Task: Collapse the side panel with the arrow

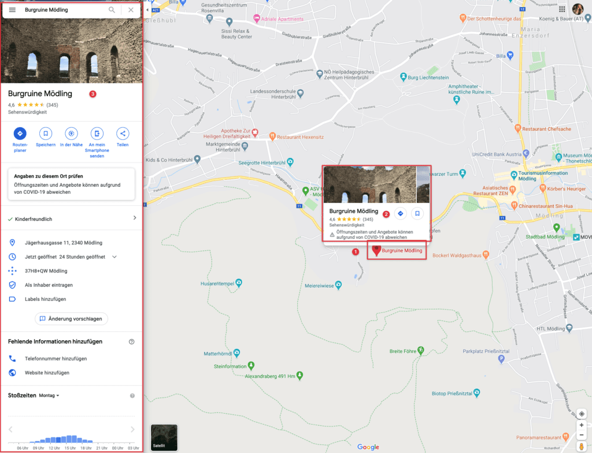Action: (x=147, y=10)
